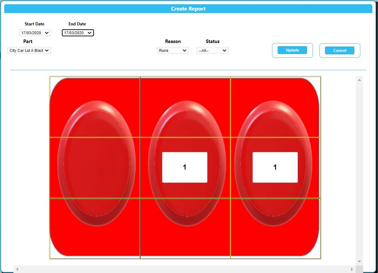Open the End Date dropdown

pos(78,33)
